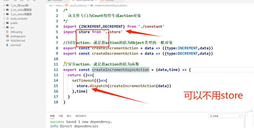
Task: Select the src folder name in explorer
Action: pyautogui.click(x=12, y=27)
